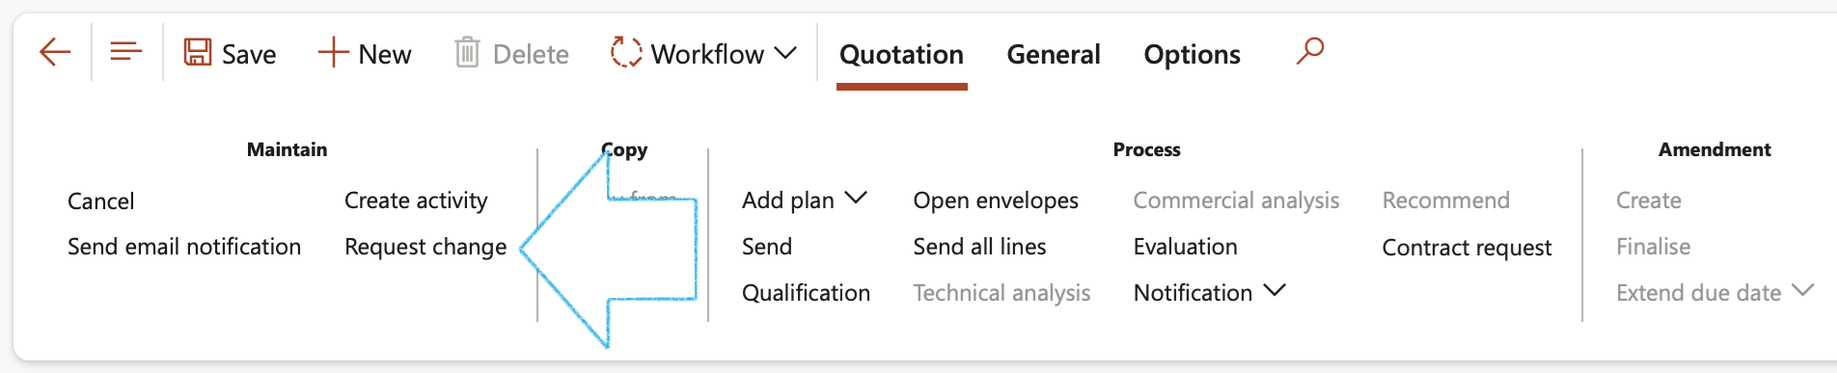The width and height of the screenshot is (1837, 373).
Task: Switch to the General tab
Action: click(x=1054, y=54)
